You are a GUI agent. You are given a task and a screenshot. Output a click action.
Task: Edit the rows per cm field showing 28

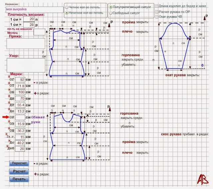tap(29, 25)
